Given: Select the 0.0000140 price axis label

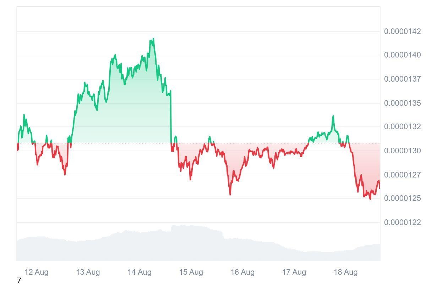Looking at the screenshot, I should 402,55.
